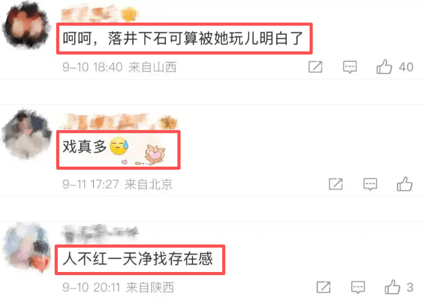The width and height of the screenshot is (423, 299).
Task: Open replies on the 落井下石 comment
Action: [350, 67]
